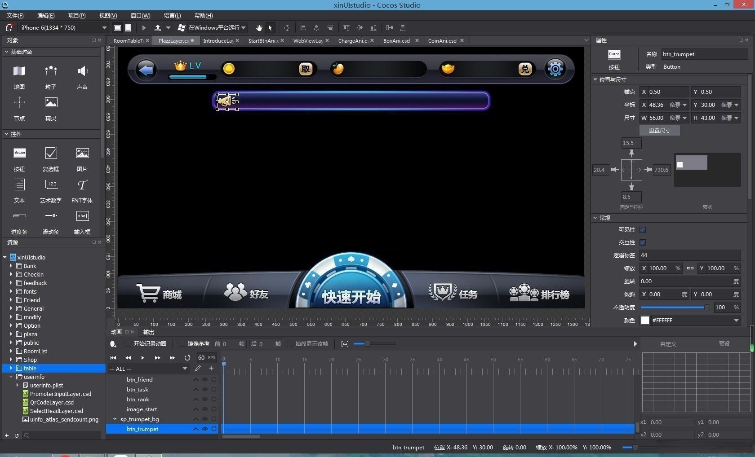Toggle the Visibility (可见性) checkbox
The height and width of the screenshot is (457, 755).
tap(643, 230)
